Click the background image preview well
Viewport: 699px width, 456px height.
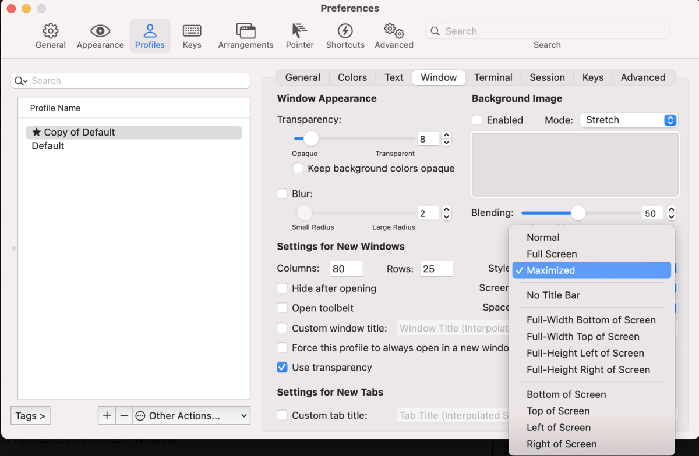coord(575,165)
